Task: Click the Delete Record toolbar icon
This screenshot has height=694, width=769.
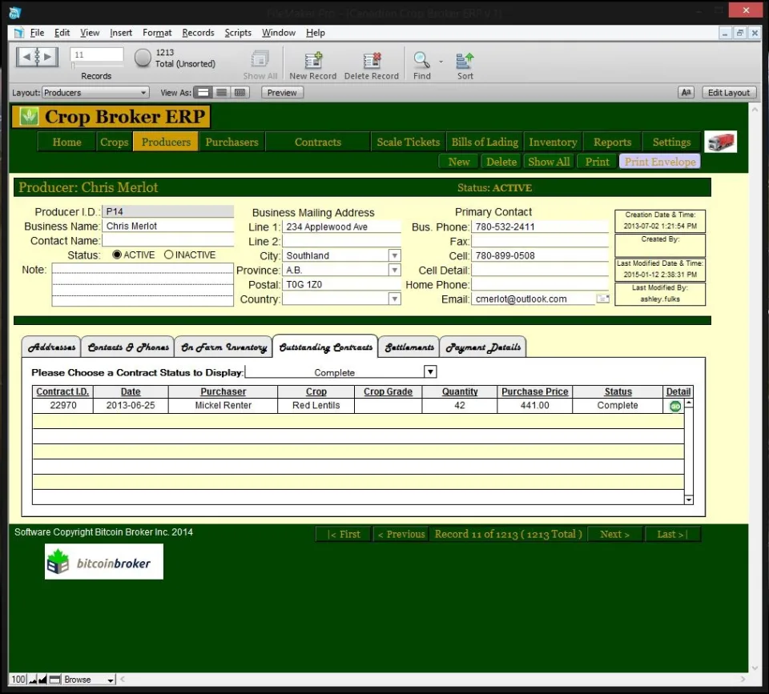Action: pos(372,60)
